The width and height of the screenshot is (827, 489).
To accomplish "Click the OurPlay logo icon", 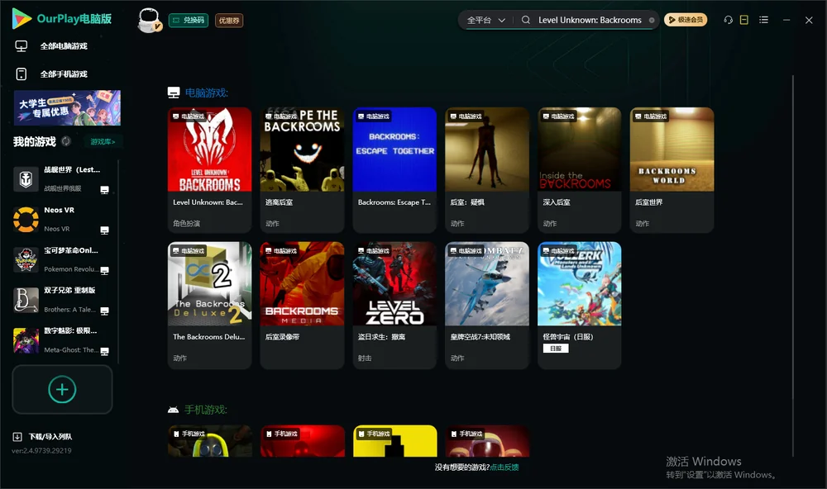I will (22, 18).
